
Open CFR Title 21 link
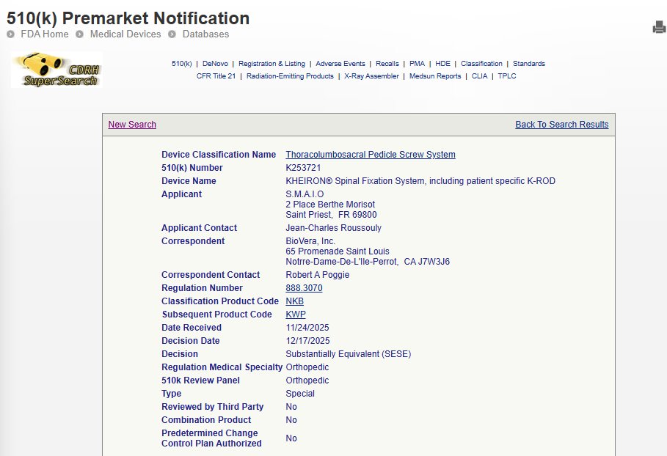(216, 76)
